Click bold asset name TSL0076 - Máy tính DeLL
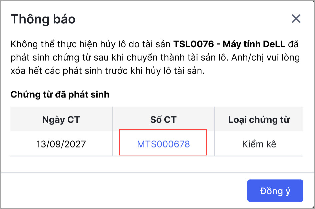 point(229,44)
